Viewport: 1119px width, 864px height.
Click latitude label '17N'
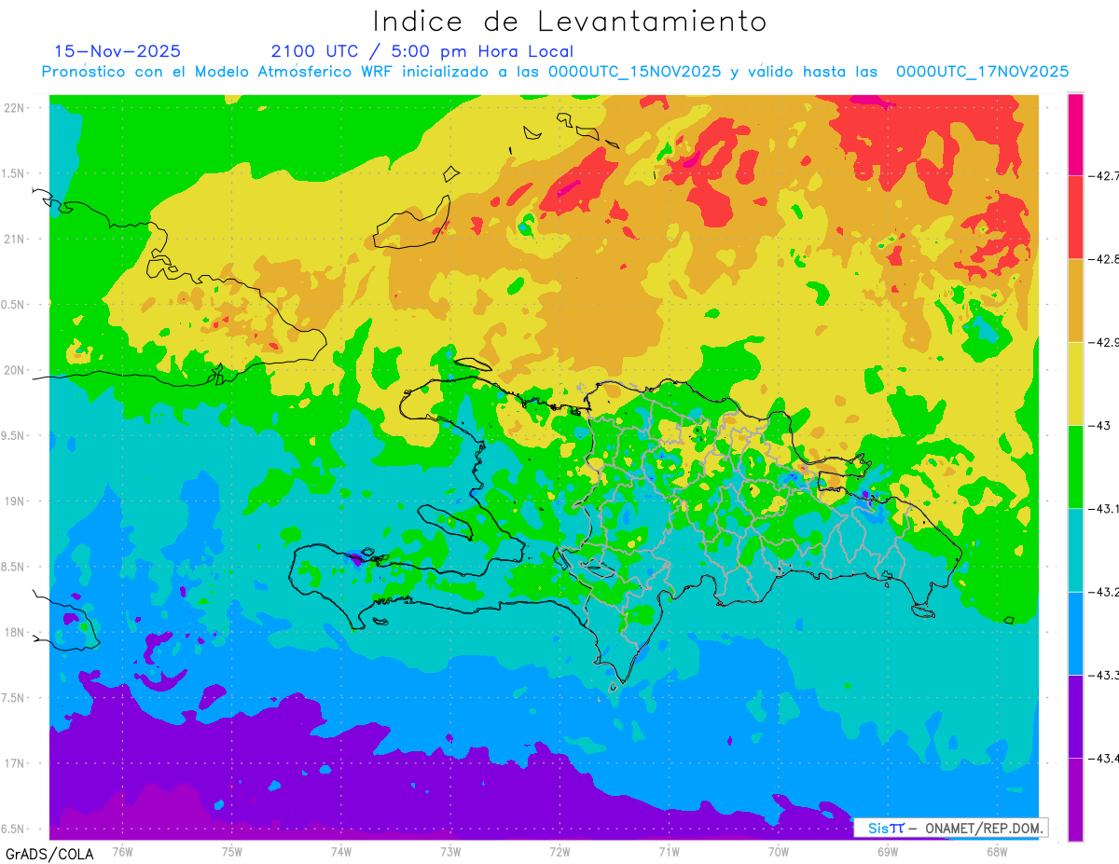(15, 763)
